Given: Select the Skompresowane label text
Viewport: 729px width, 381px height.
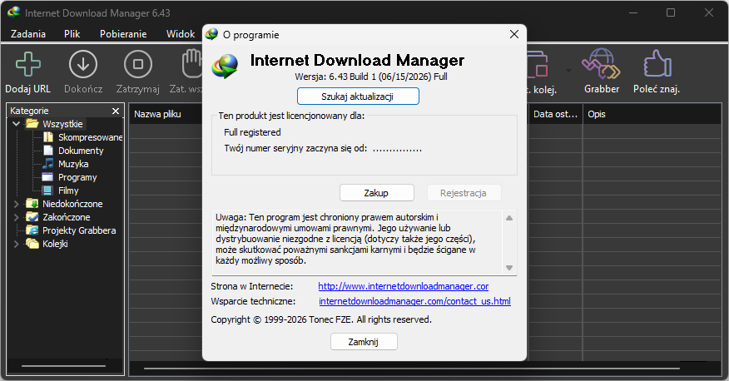Looking at the screenshot, I should [90, 137].
